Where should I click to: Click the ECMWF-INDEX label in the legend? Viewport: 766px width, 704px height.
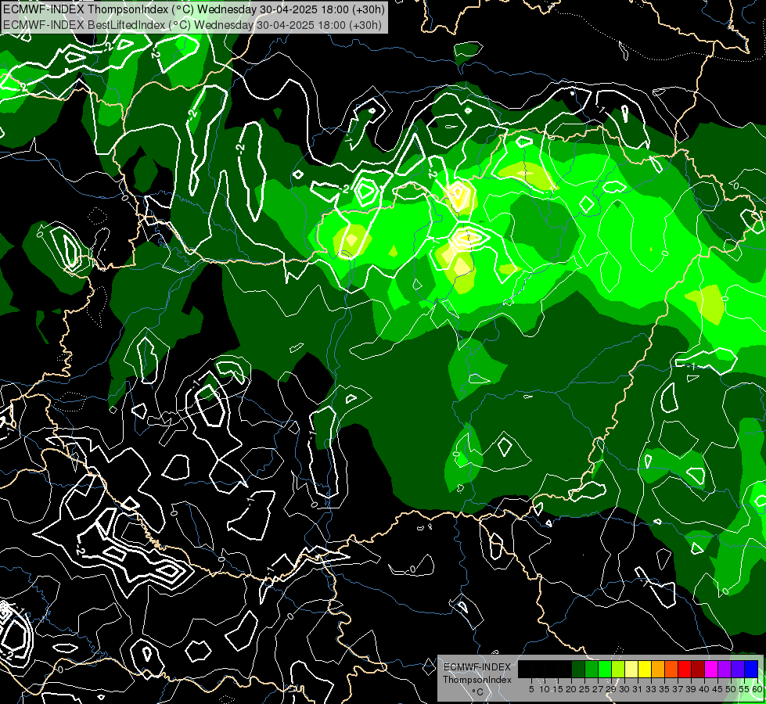(477, 667)
